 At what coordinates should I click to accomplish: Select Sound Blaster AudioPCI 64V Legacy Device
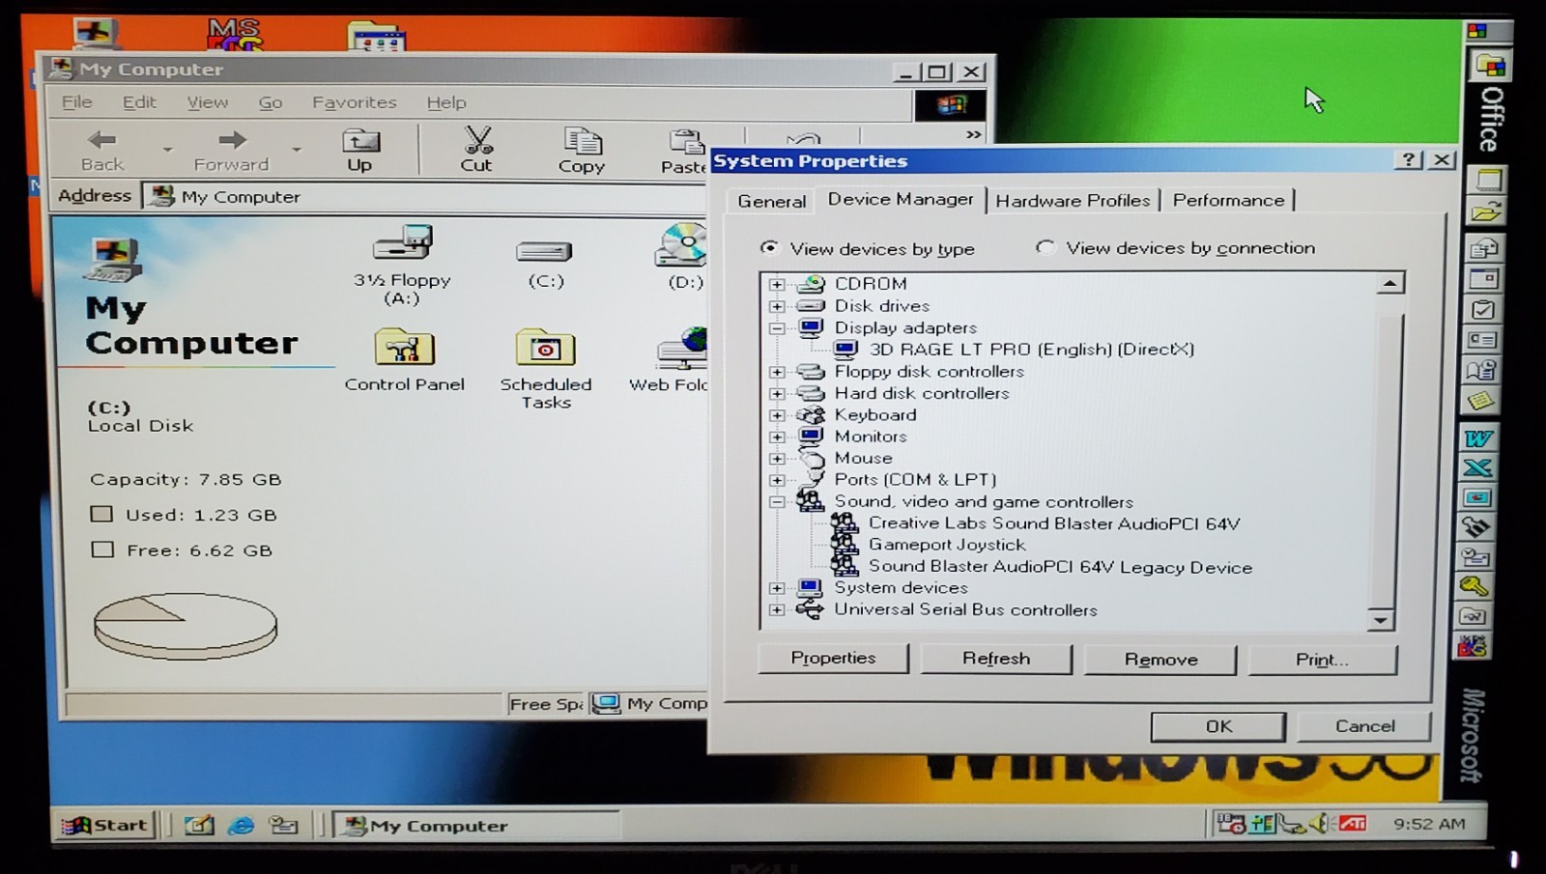click(x=1060, y=567)
